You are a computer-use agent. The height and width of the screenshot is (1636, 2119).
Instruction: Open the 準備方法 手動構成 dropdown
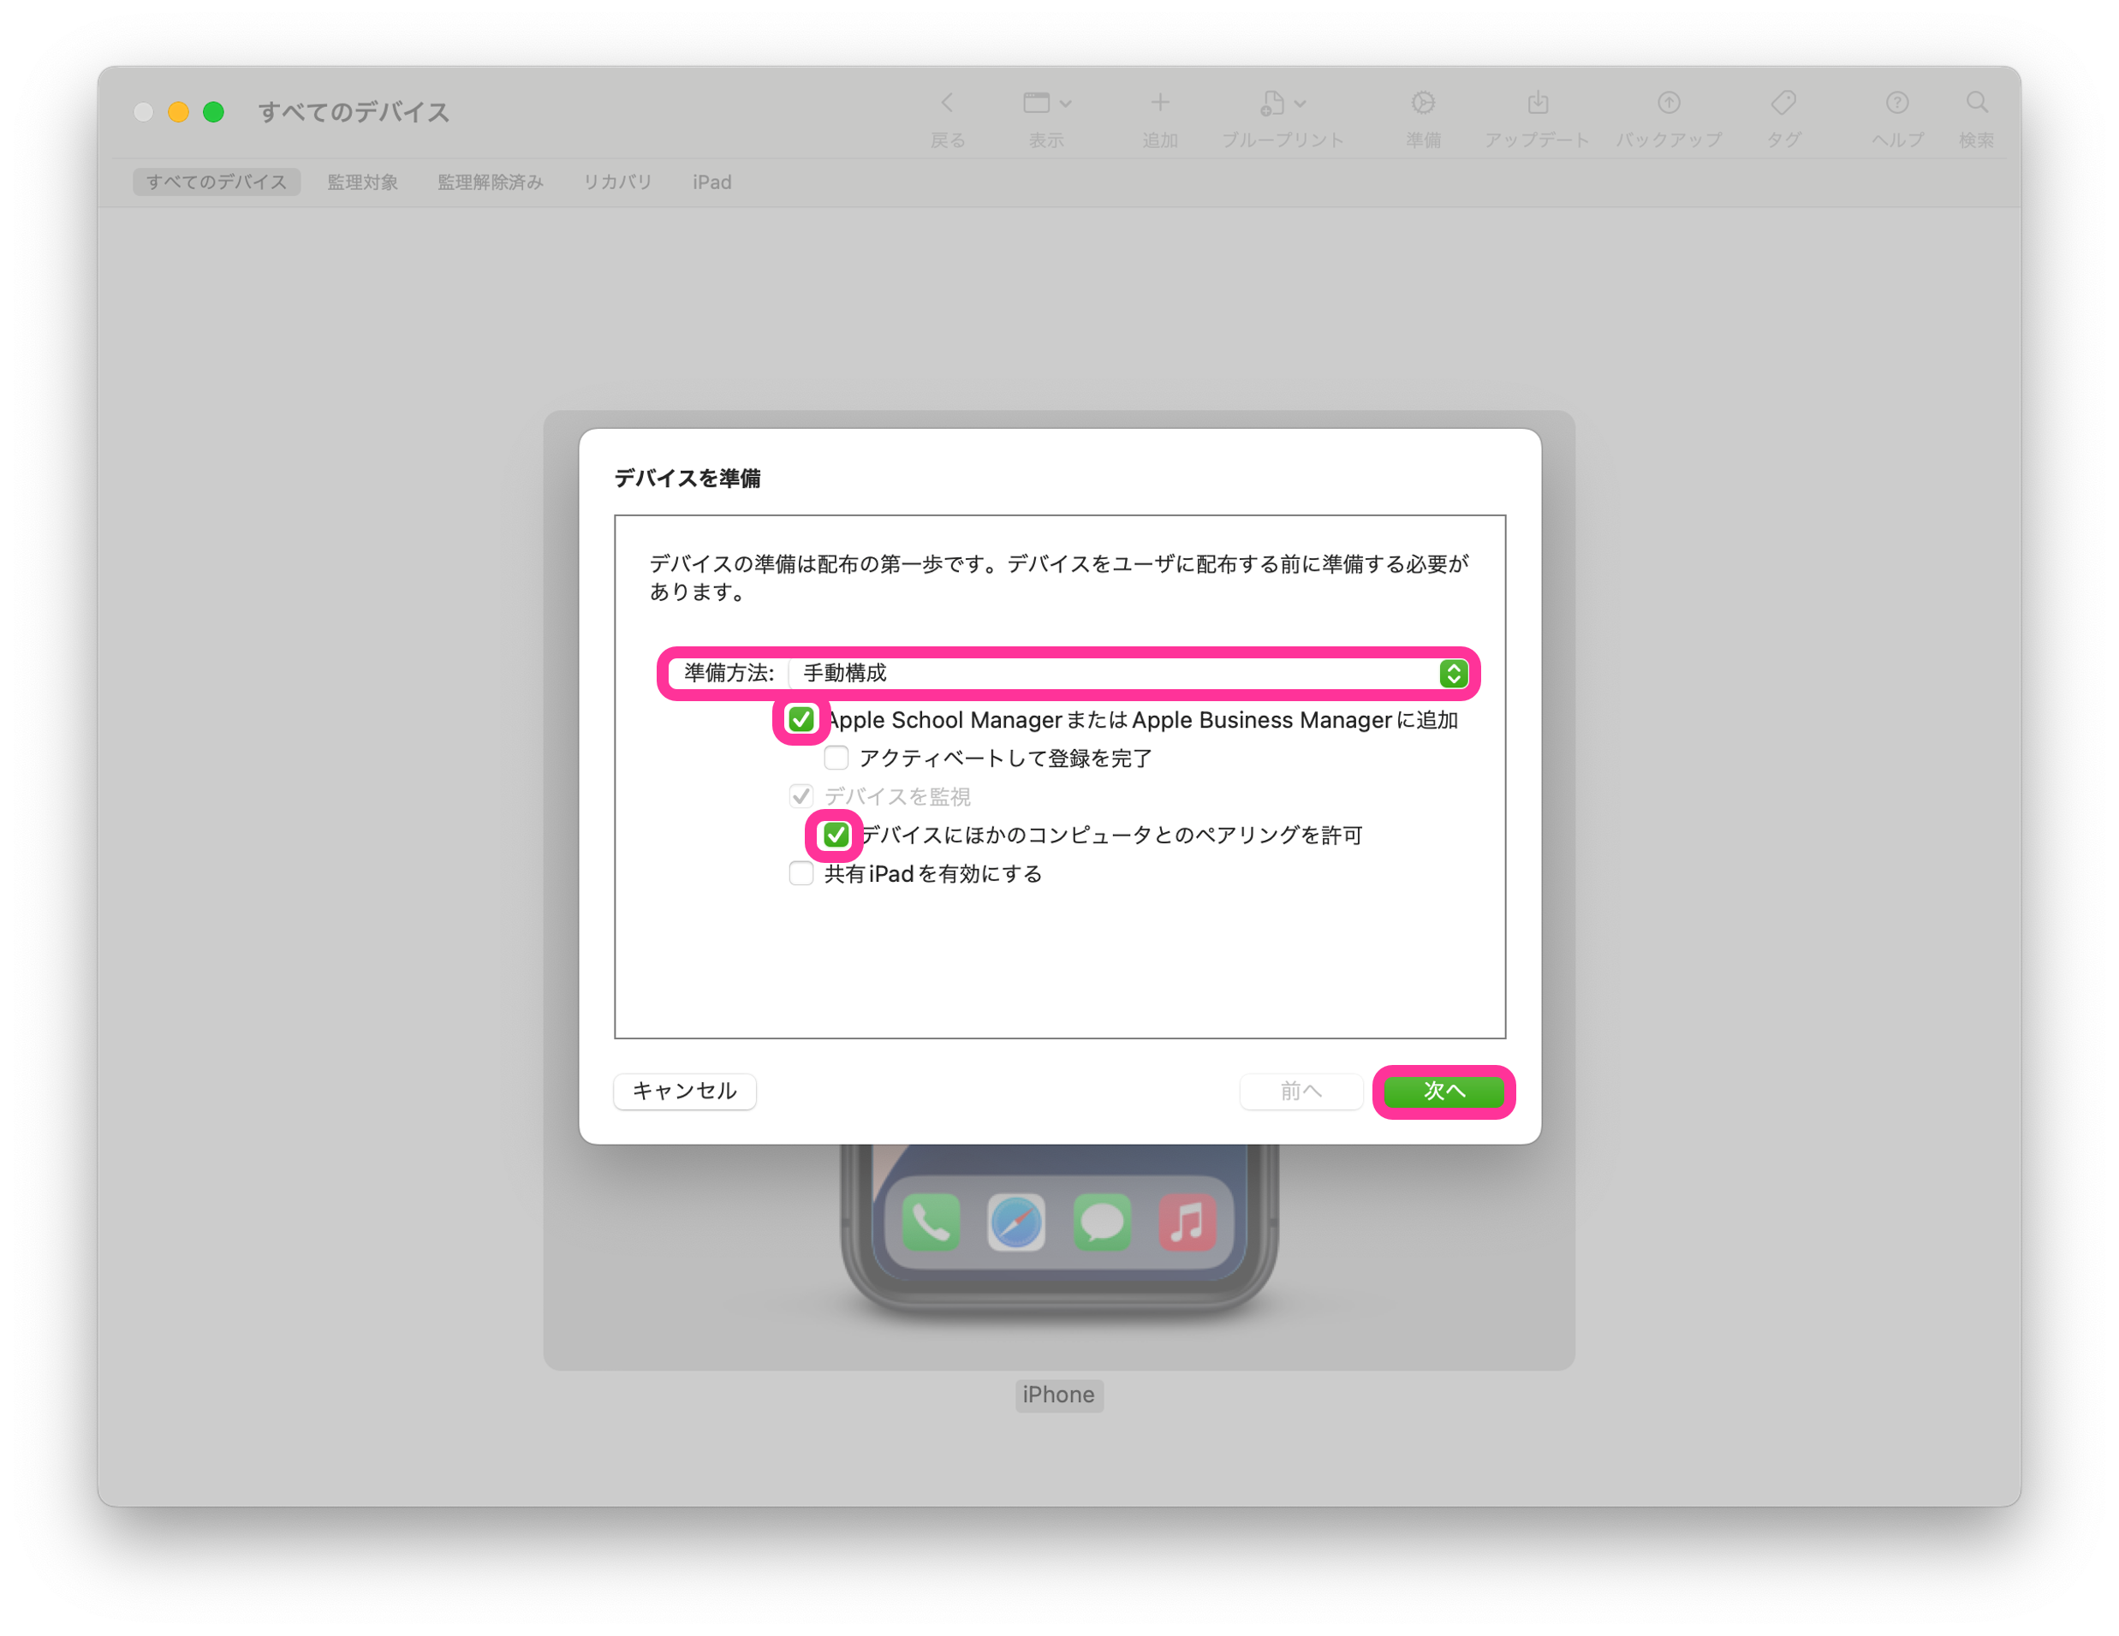tap(1128, 674)
